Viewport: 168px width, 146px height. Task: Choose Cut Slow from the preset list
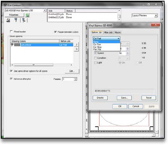(x=97, y=47)
